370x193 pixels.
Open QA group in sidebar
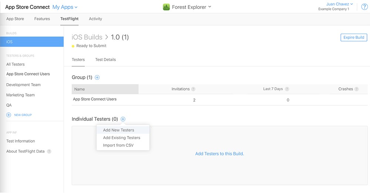point(9,105)
